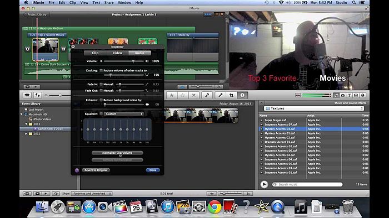Image resolution: width=389 pixels, height=218 pixels.
Task: Click Normalize Clip Volume button
Action: [117, 153]
